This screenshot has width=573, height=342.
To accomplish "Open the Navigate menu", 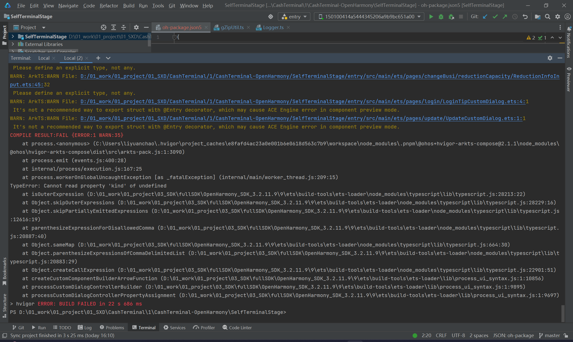I will pos(68,6).
